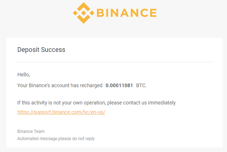Select the word Deposit in the heading
The image size is (227, 152).
(x=28, y=50)
